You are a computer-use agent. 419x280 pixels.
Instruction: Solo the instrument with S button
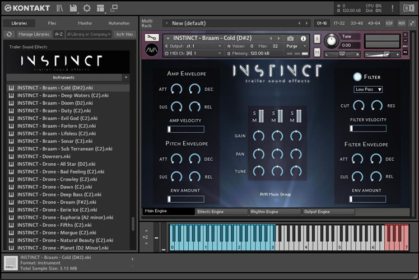point(317,39)
